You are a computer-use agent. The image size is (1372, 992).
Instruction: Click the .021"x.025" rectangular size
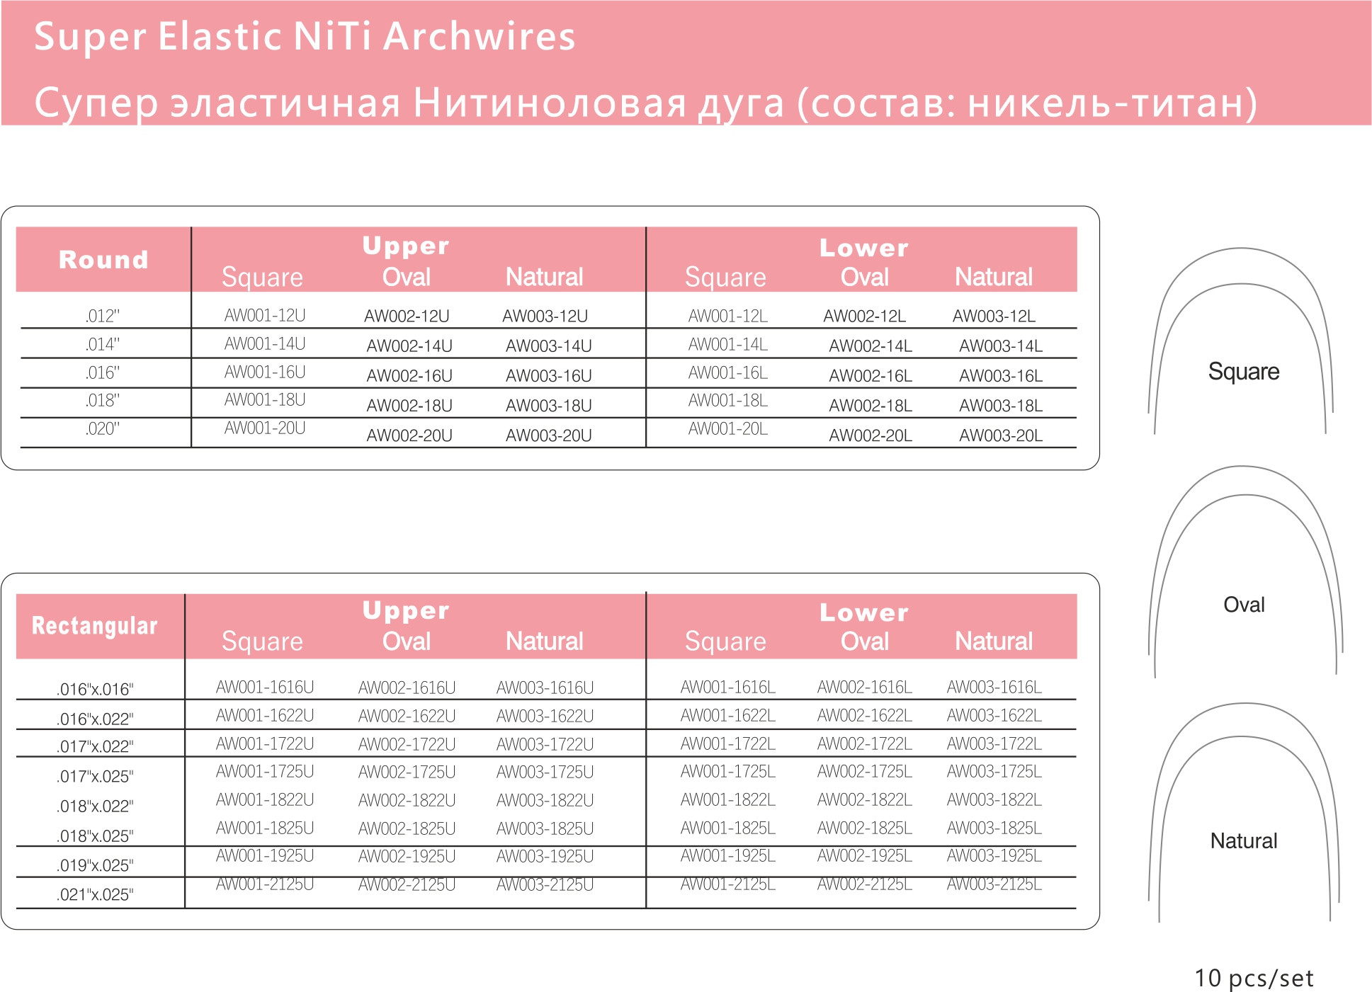pyautogui.click(x=95, y=894)
